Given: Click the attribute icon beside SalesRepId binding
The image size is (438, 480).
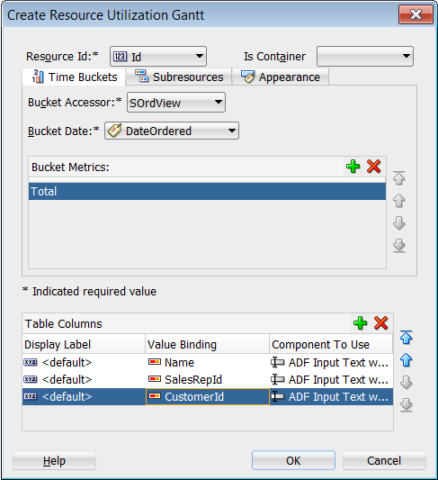Looking at the screenshot, I should [x=155, y=379].
